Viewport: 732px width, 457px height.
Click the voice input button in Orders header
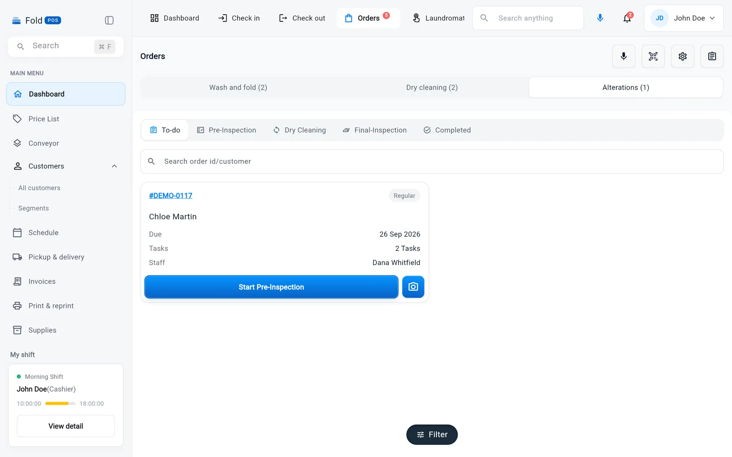click(x=624, y=56)
